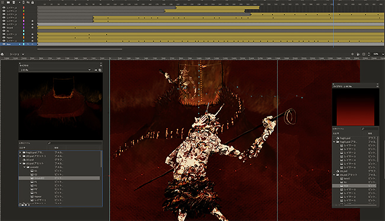The width and height of the screenshot is (385, 221).
Task: Click the search magnifier in left library
Action: pos(49,143)
